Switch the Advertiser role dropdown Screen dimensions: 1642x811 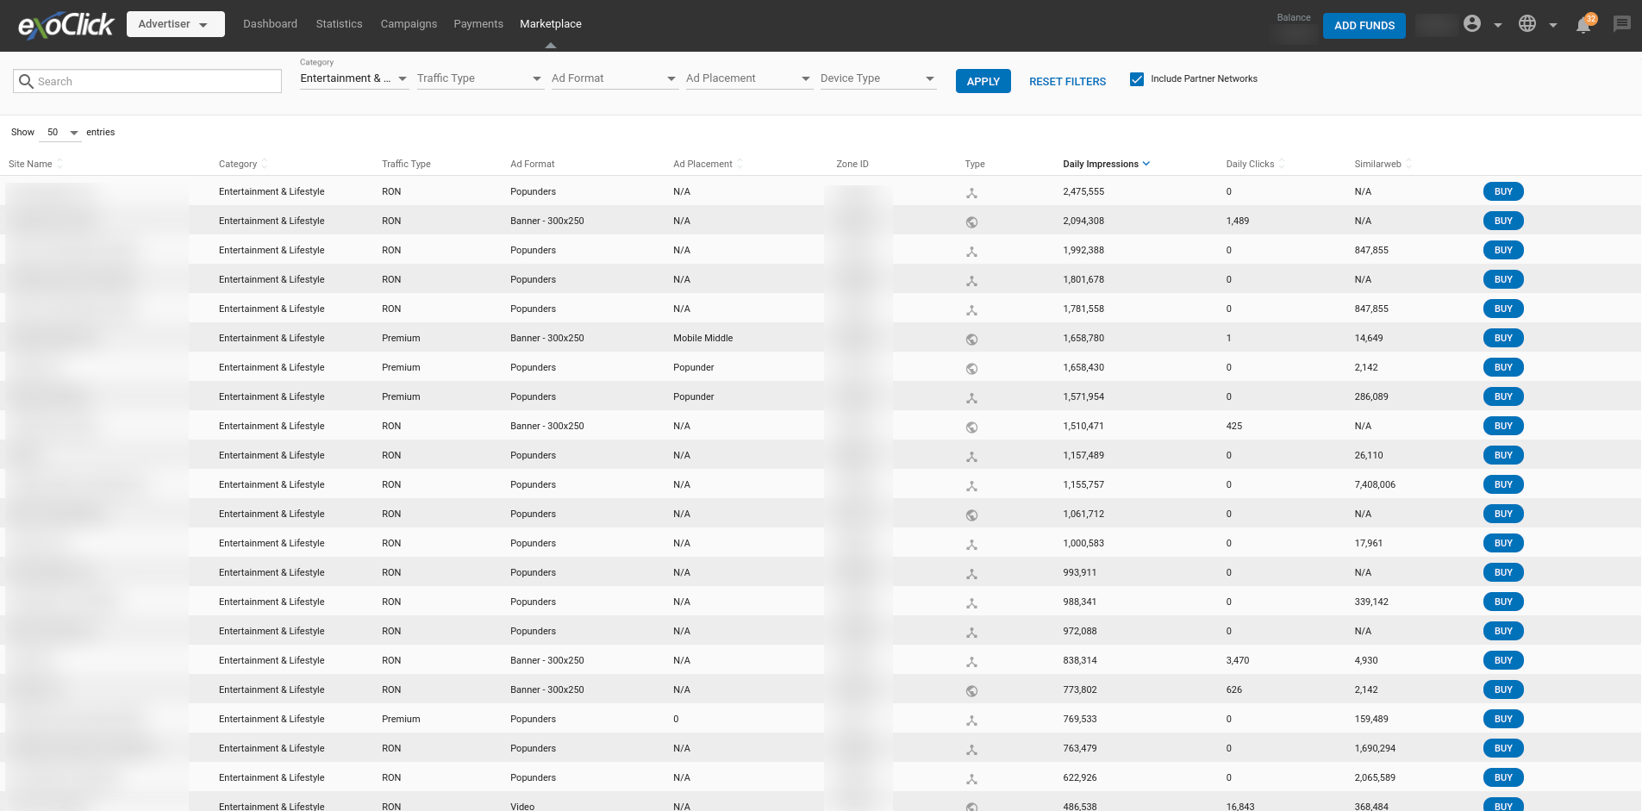click(175, 24)
